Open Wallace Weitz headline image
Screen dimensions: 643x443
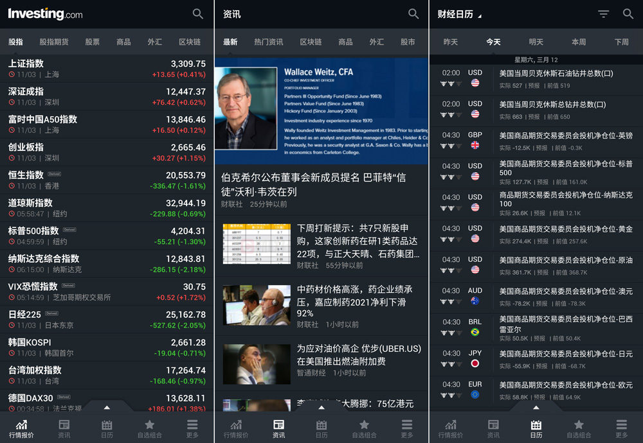321,111
